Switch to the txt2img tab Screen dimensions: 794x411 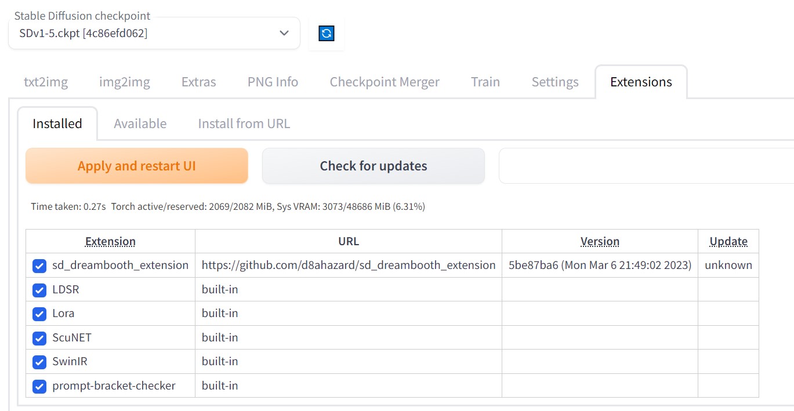click(46, 82)
